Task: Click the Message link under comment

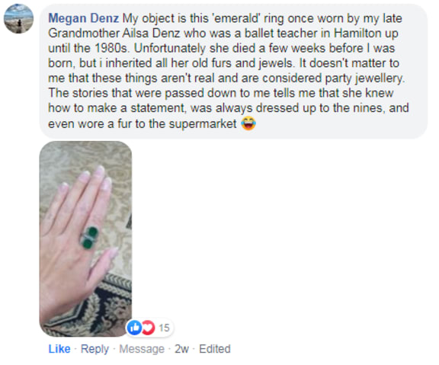Action: pos(142,349)
